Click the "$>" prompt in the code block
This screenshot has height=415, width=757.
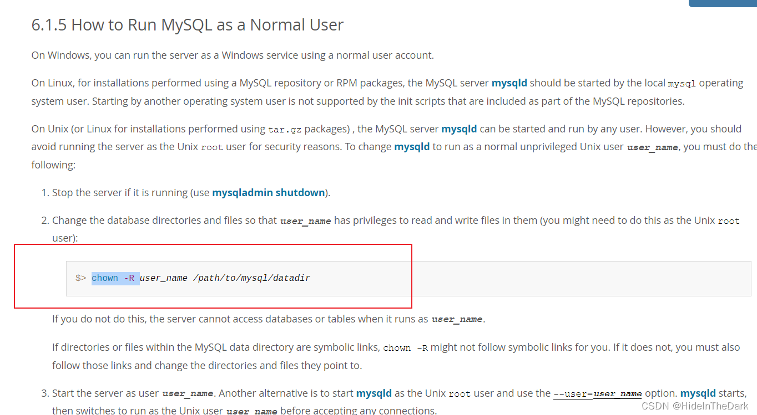point(81,278)
